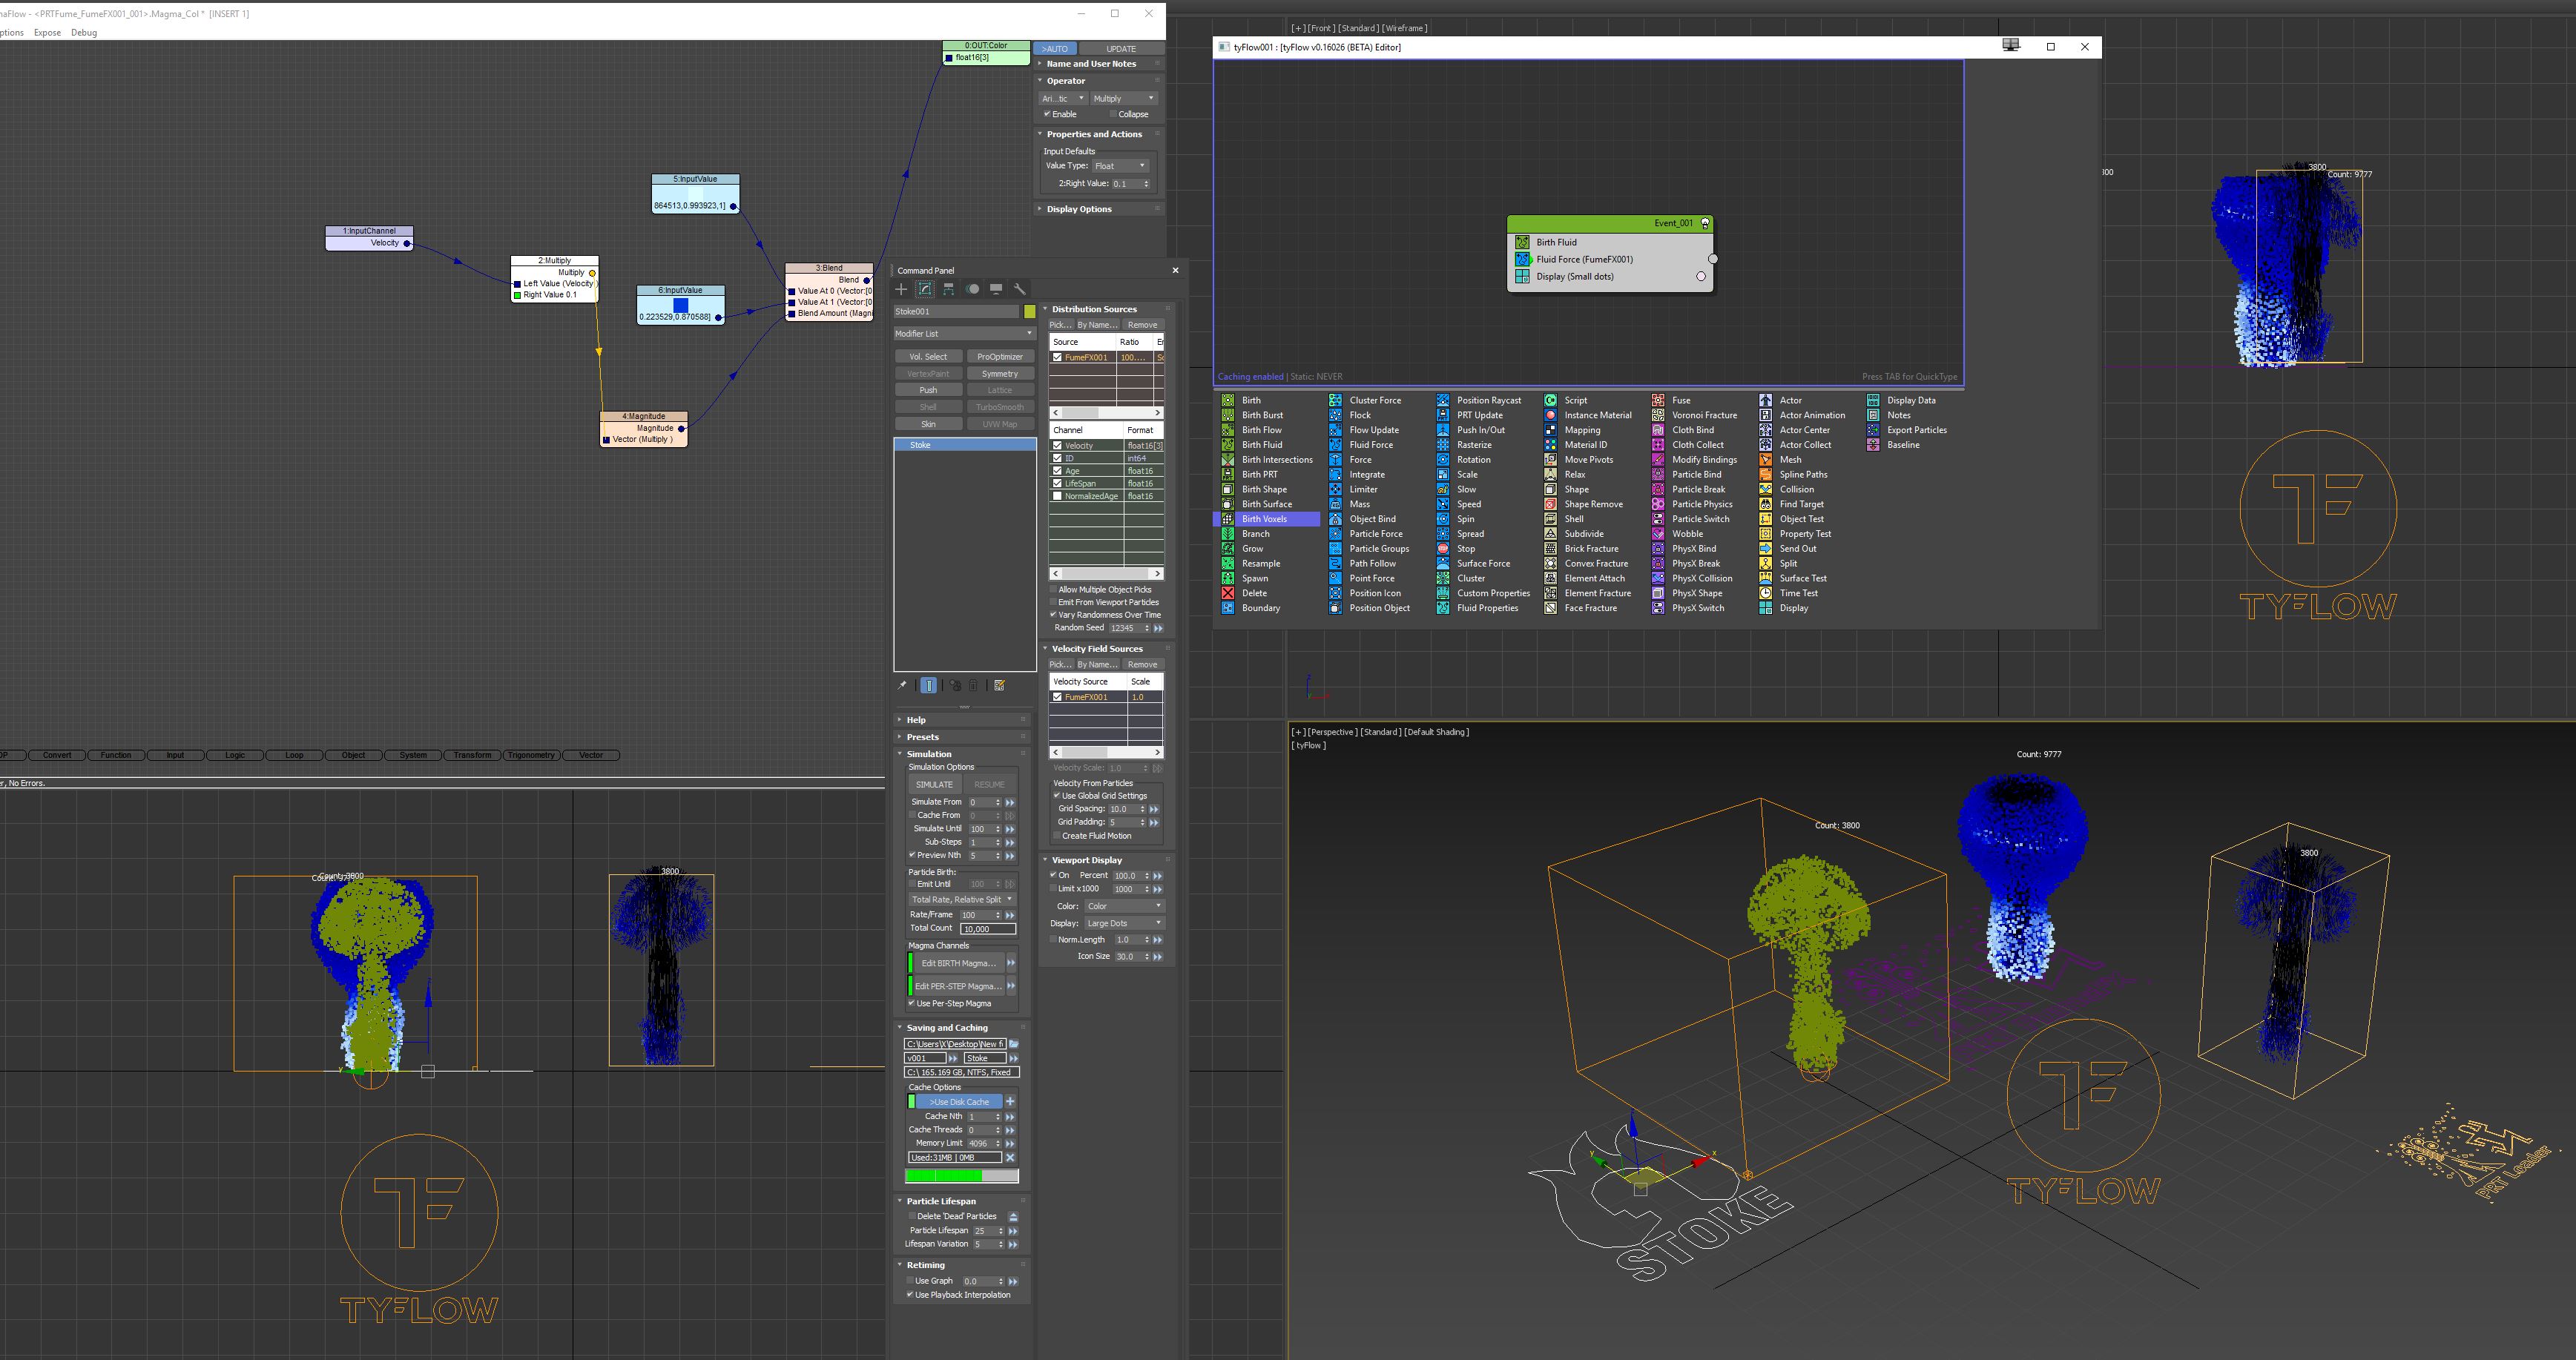Image resolution: width=2576 pixels, height=1360 pixels.
Task: Open the Utilities wrench tab
Action: 1019,289
